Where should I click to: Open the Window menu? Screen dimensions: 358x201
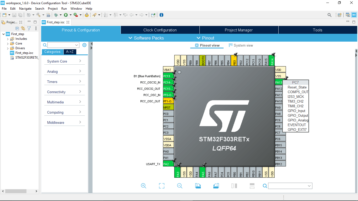point(76,9)
